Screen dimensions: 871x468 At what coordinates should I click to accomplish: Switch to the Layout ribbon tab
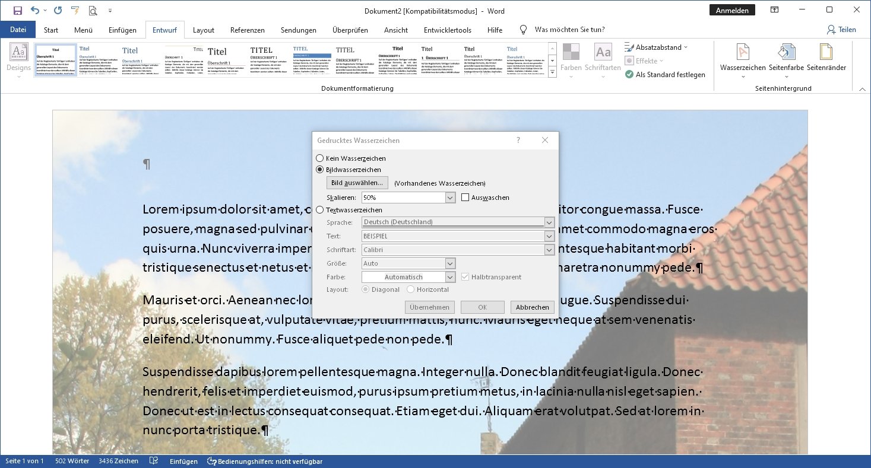pos(204,30)
